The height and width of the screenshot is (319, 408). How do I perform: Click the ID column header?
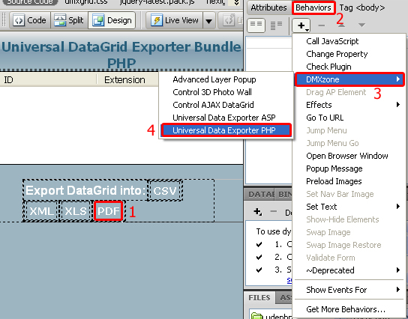(49, 79)
